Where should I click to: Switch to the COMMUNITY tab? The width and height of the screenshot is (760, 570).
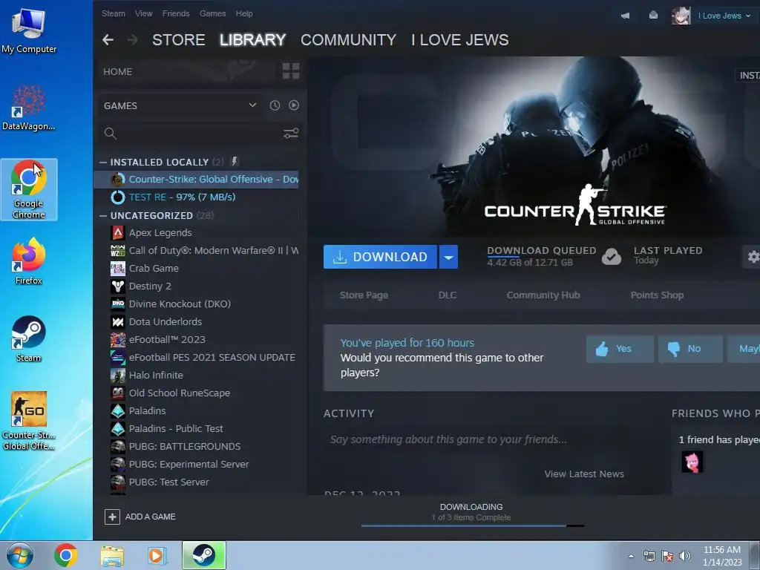349,40
